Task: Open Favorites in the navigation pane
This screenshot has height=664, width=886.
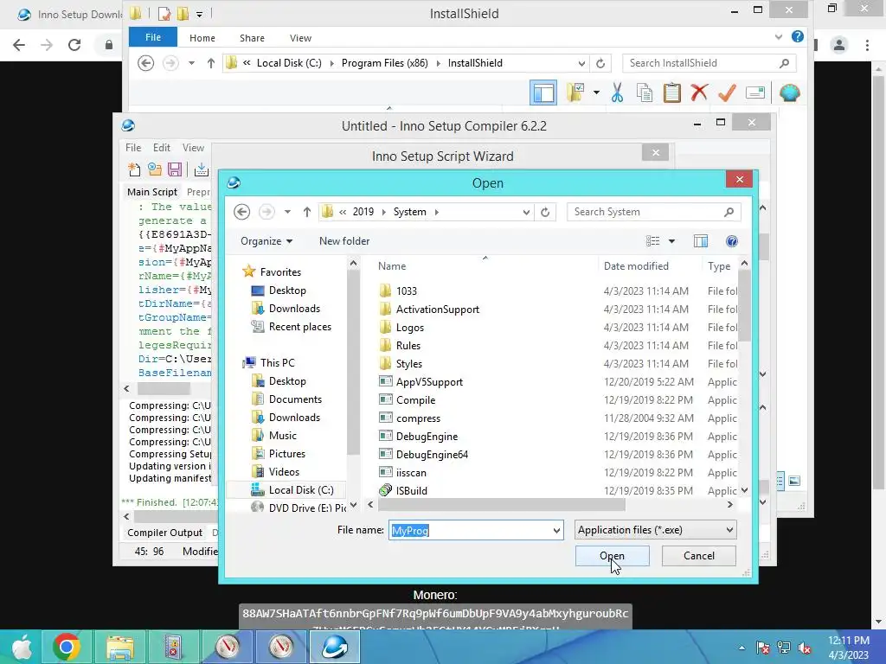Action: click(x=280, y=272)
